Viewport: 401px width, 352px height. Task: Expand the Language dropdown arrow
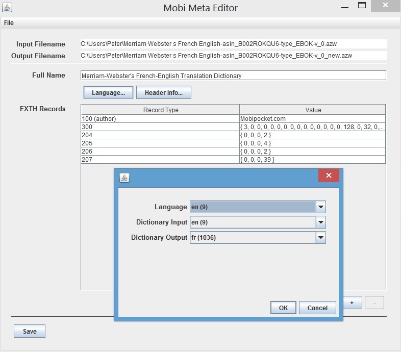(x=321, y=207)
